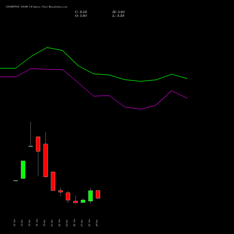Viewport: 234px width, 234px height.
Task: Select the open value 'O: 5.01'
Action: click(81, 16)
